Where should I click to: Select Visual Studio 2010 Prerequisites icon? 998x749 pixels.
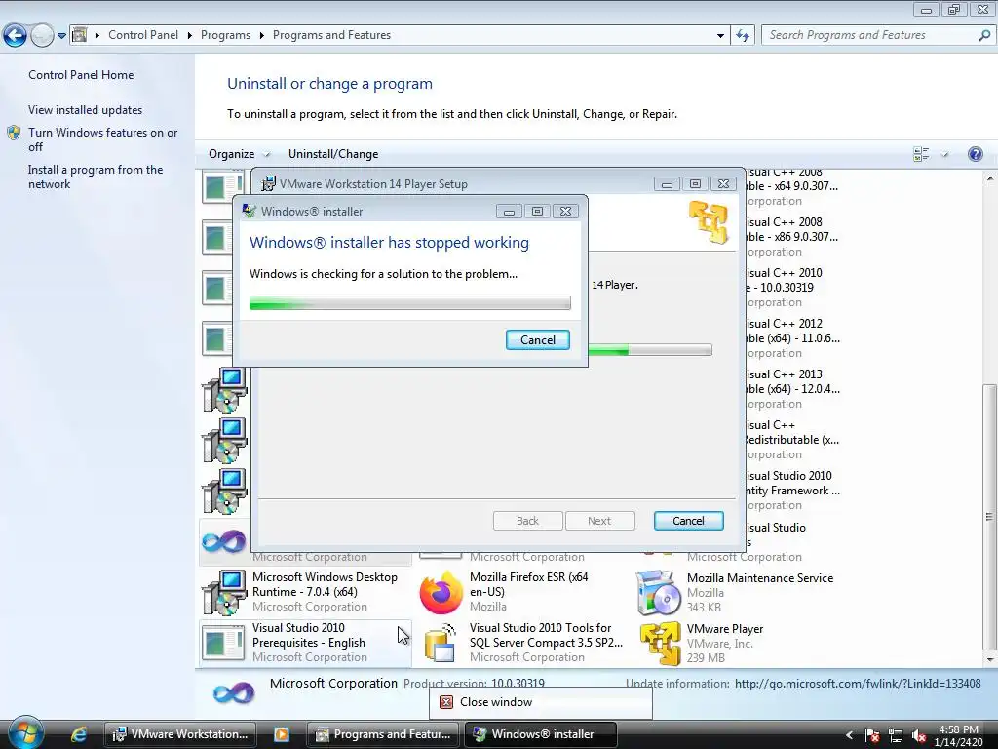coord(223,644)
